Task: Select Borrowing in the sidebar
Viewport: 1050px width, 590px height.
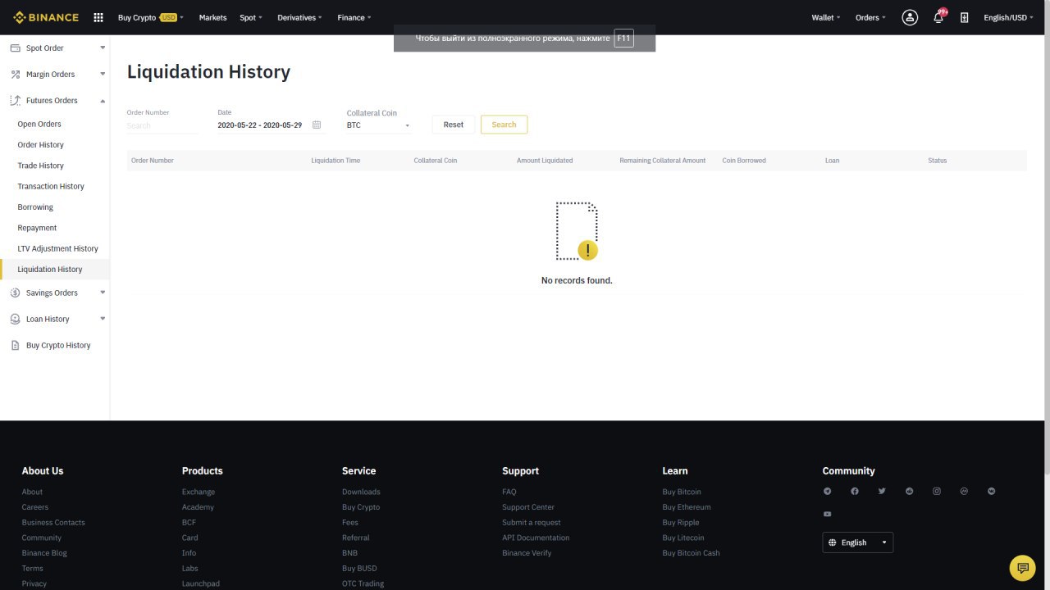Action: (35, 207)
